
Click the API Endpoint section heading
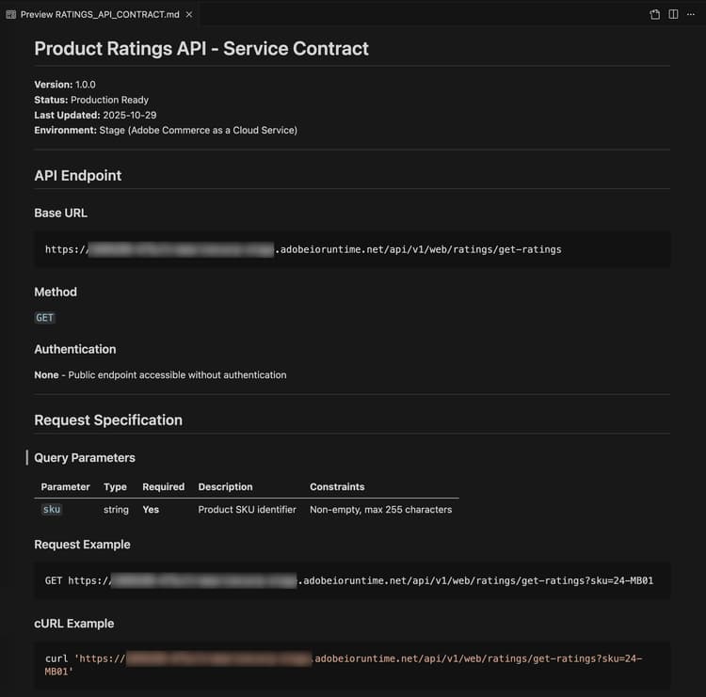pos(78,176)
